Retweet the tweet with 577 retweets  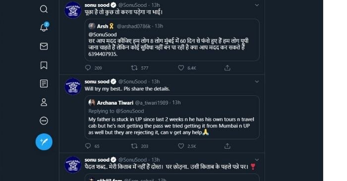[x=134, y=68]
